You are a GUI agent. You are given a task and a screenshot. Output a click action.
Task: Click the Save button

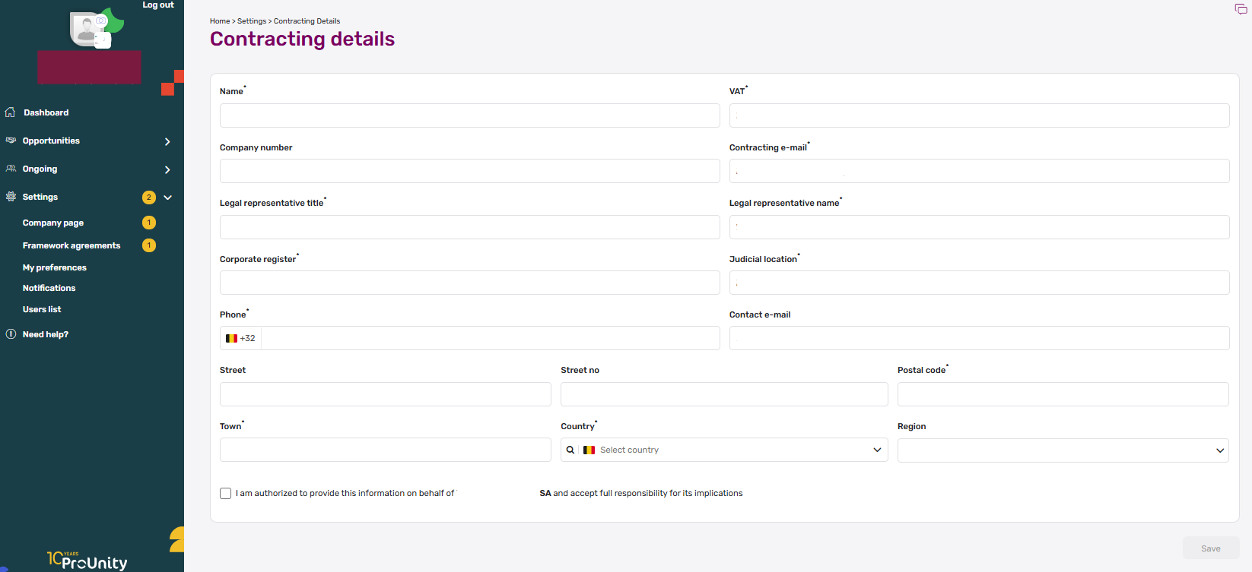(1211, 548)
